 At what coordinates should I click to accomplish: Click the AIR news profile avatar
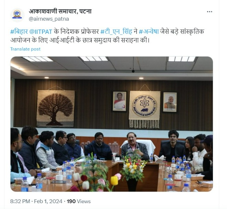17,15
